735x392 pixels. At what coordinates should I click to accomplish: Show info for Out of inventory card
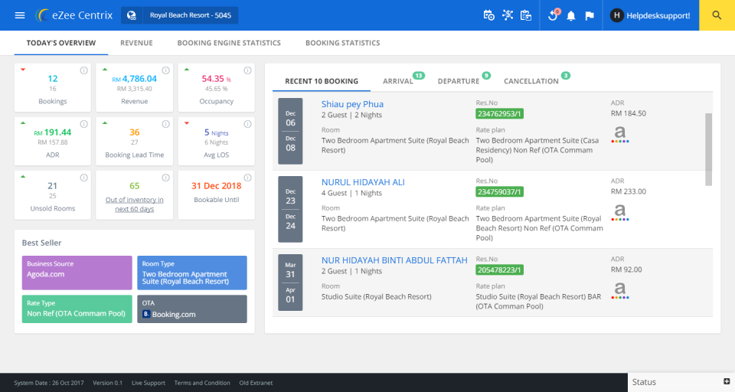165,178
